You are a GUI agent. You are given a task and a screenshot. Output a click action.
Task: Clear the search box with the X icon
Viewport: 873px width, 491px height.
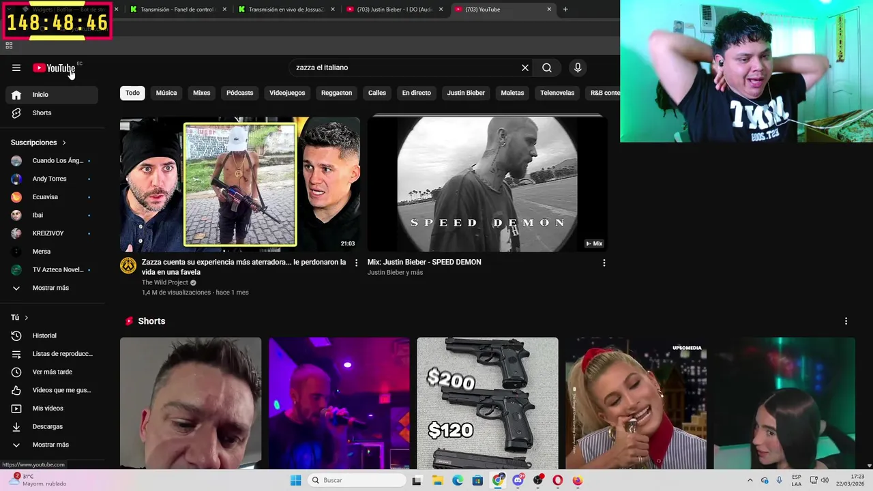click(525, 68)
